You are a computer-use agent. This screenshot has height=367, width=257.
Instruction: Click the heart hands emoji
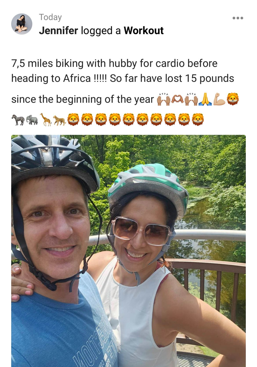click(x=177, y=99)
